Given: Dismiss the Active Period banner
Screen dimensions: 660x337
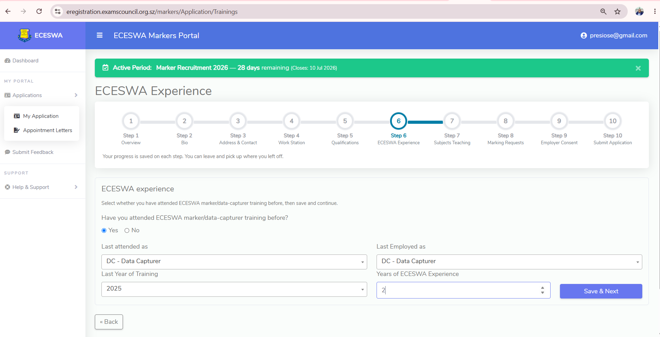Looking at the screenshot, I should coord(638,68).
